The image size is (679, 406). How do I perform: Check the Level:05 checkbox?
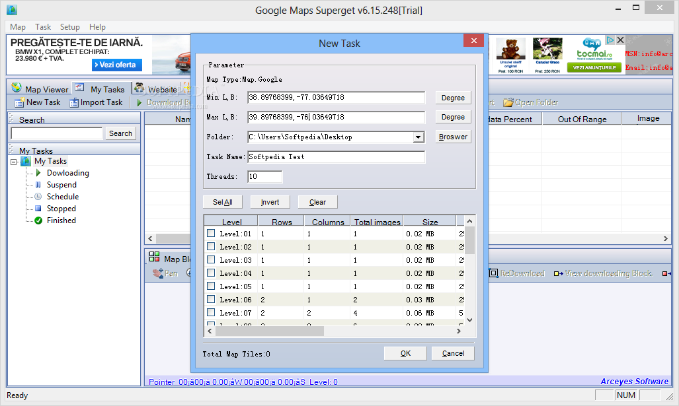pos(211,286)
